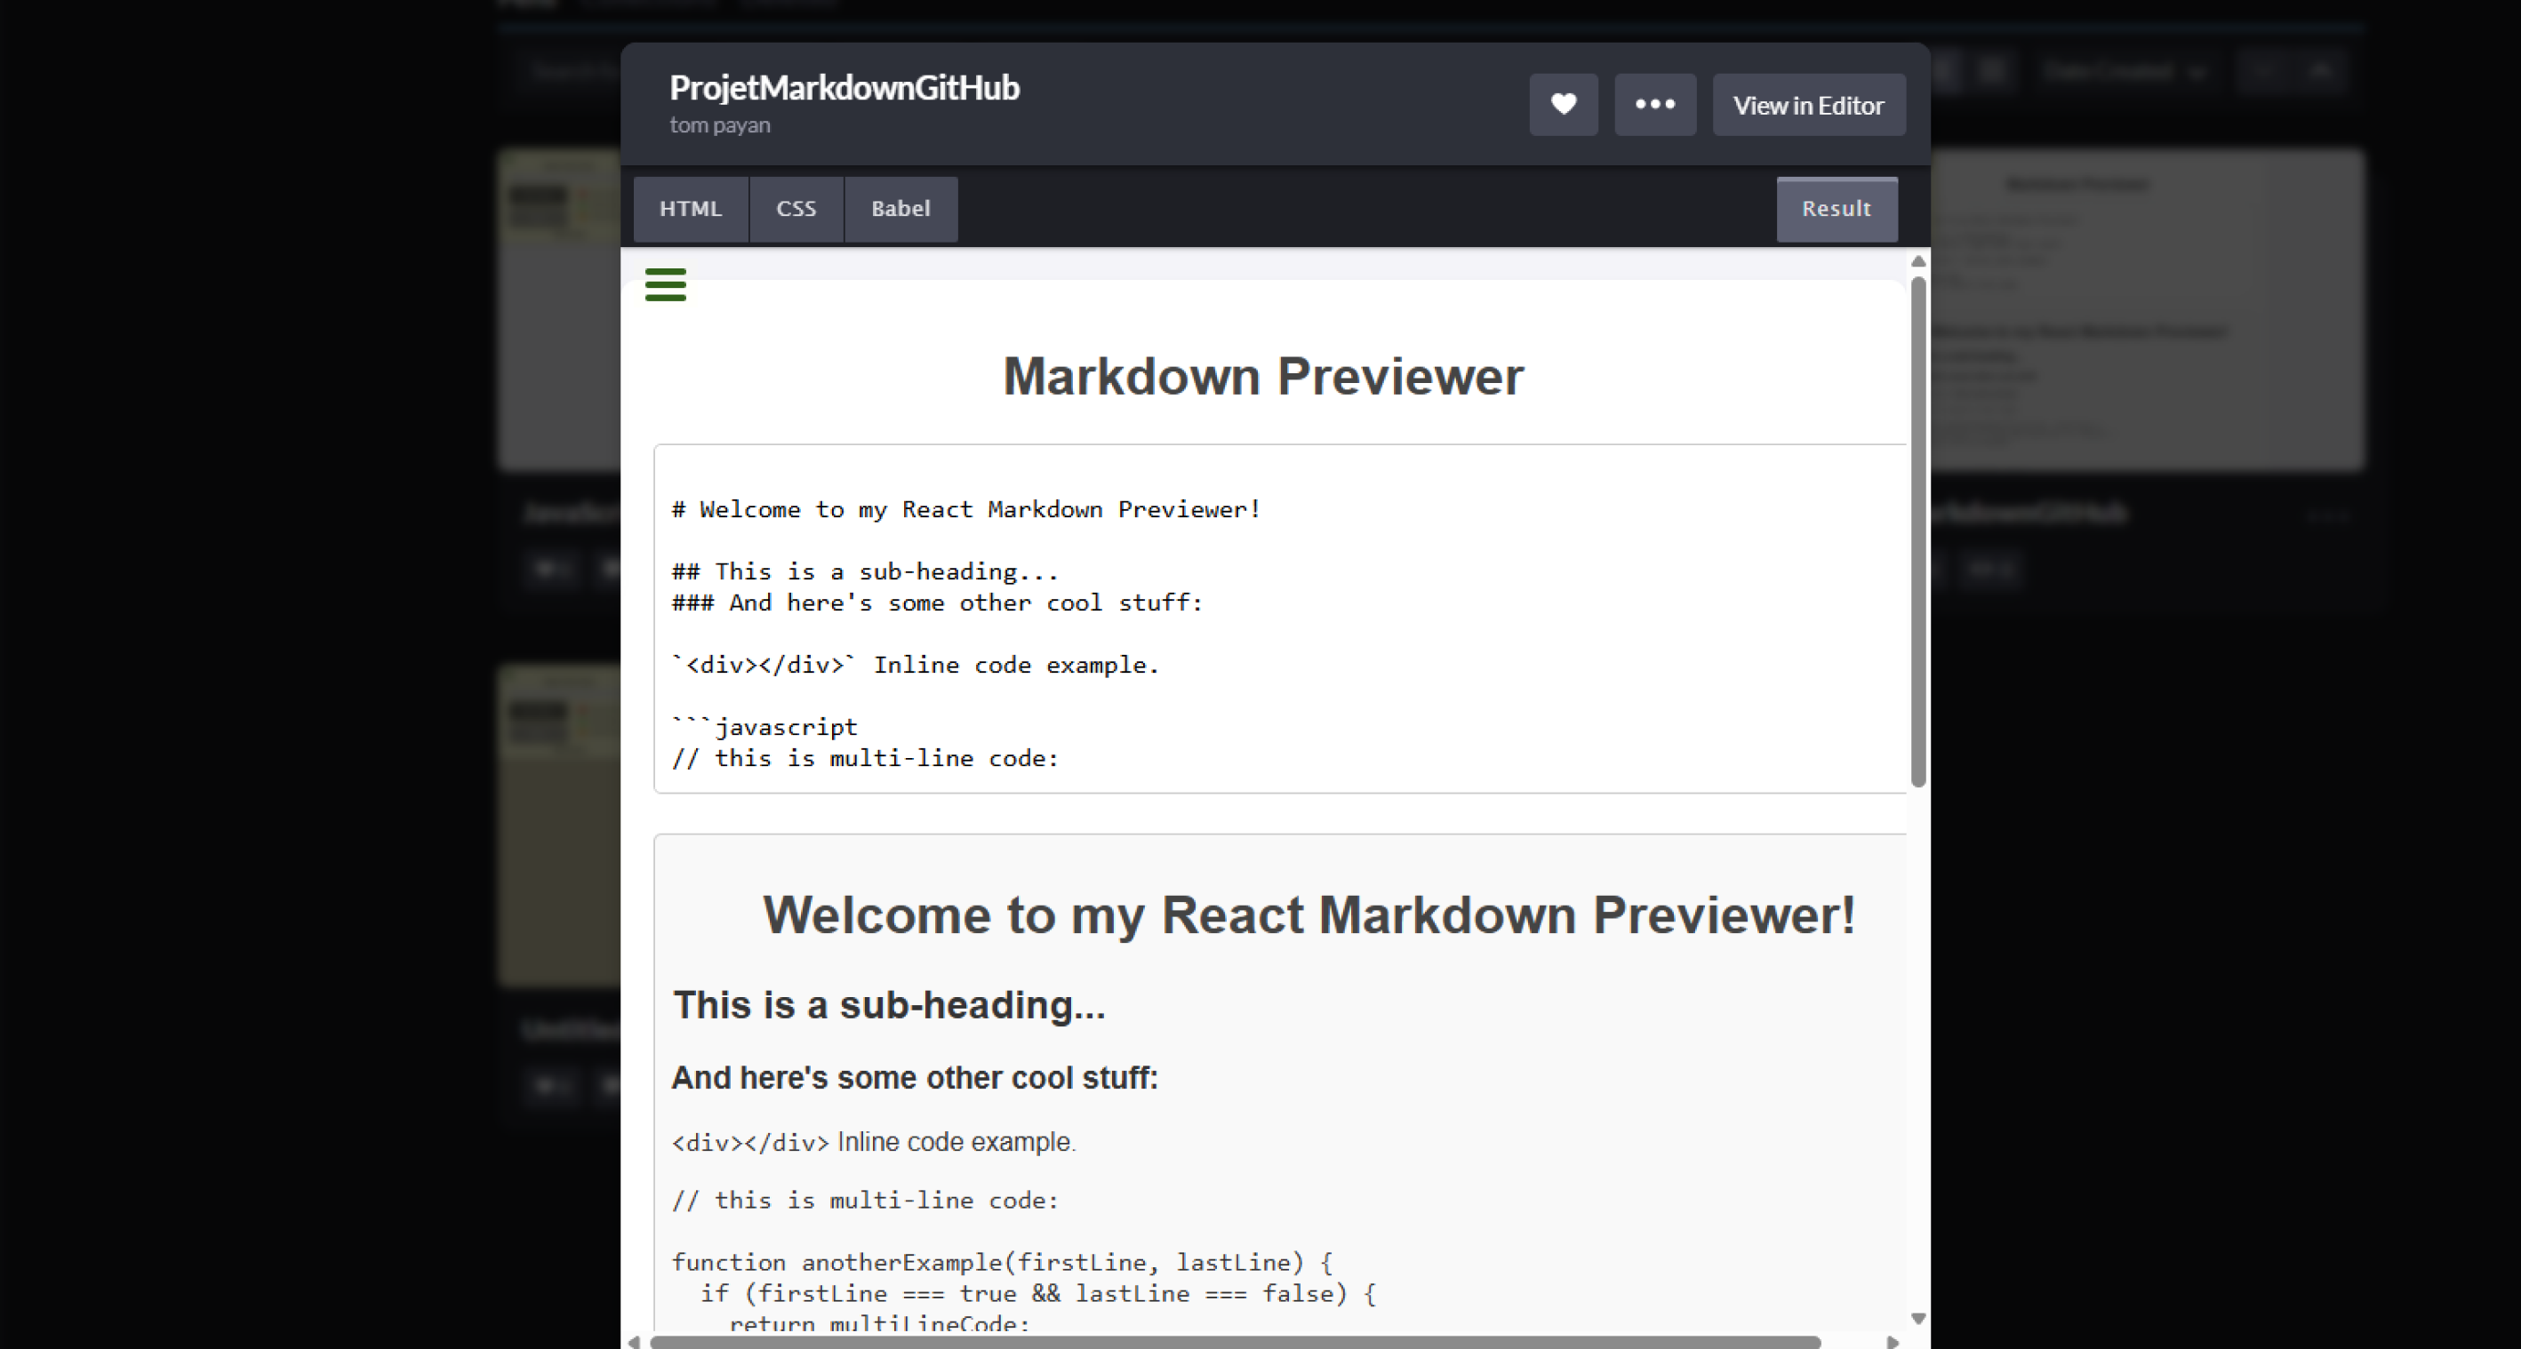This screenshot has height=1349, width=2521.
Task: Click the vertical scrollbar up arrow
Action: point(1918,261)
